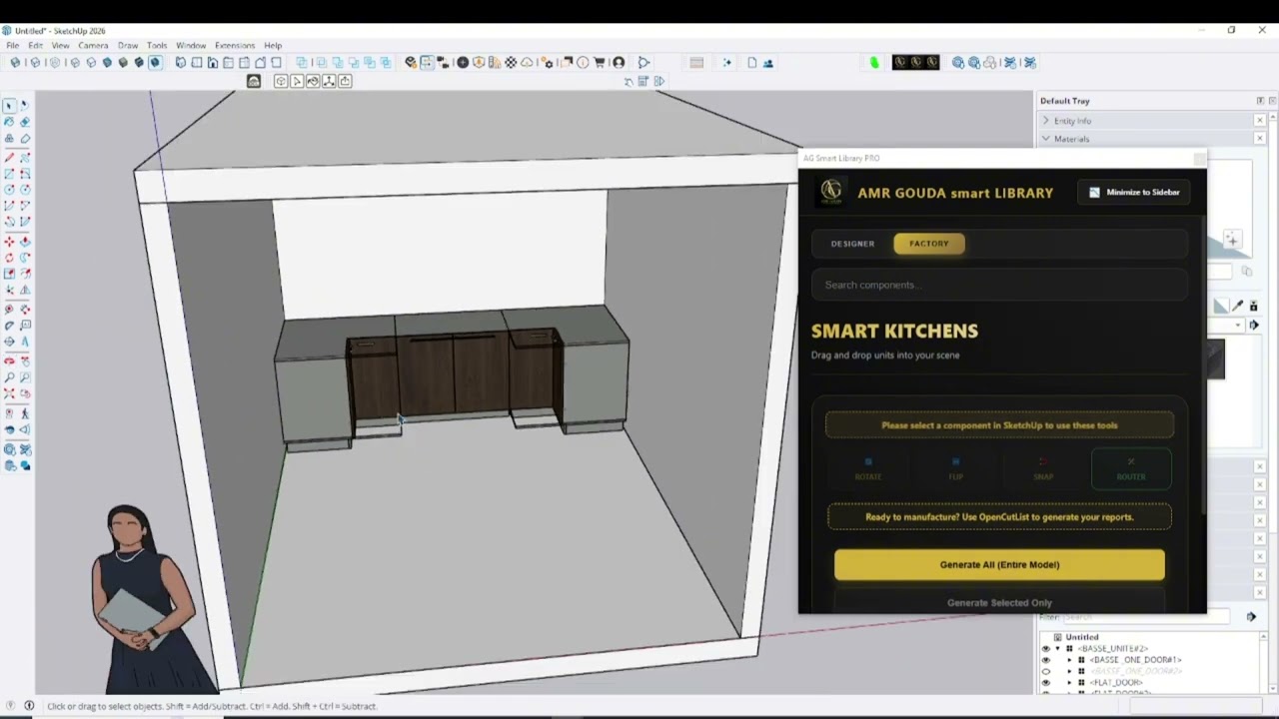Open the black triple-logo toolbar plugin
The height and width of the screenshot is (719, 1279).
click(x=916, y=63)
